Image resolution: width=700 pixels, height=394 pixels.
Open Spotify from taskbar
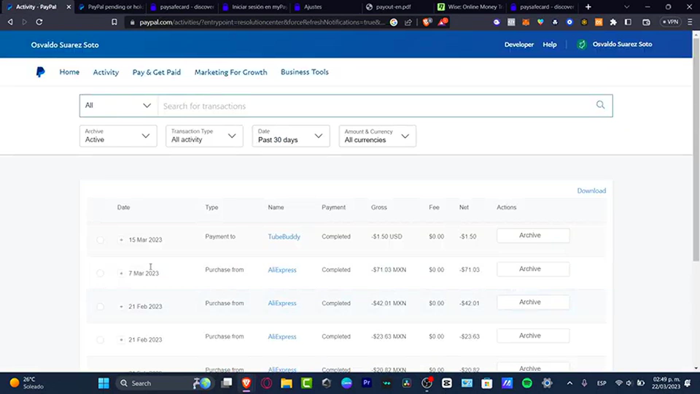(527, 383)
